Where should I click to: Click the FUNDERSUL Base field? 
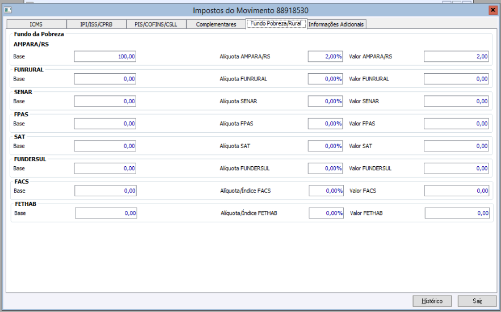[105, 168]
